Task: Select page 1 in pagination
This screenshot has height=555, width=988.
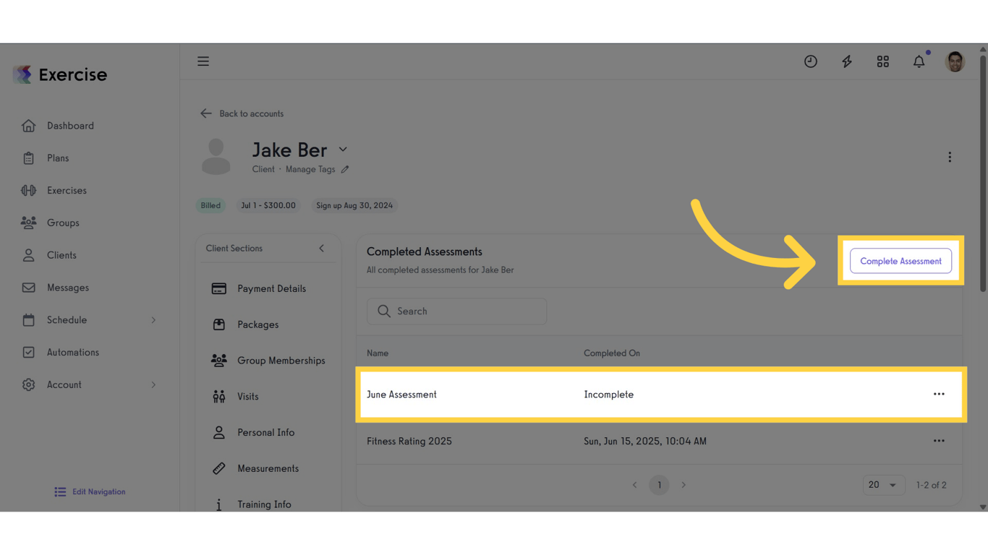Action: [659, 485]
